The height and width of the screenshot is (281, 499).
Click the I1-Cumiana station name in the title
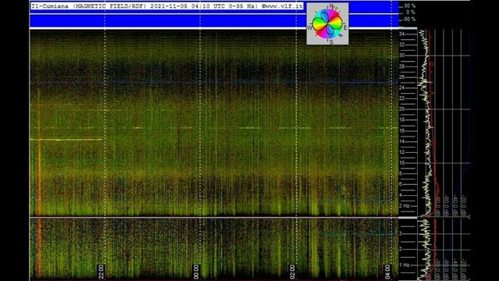click(50, 6)
